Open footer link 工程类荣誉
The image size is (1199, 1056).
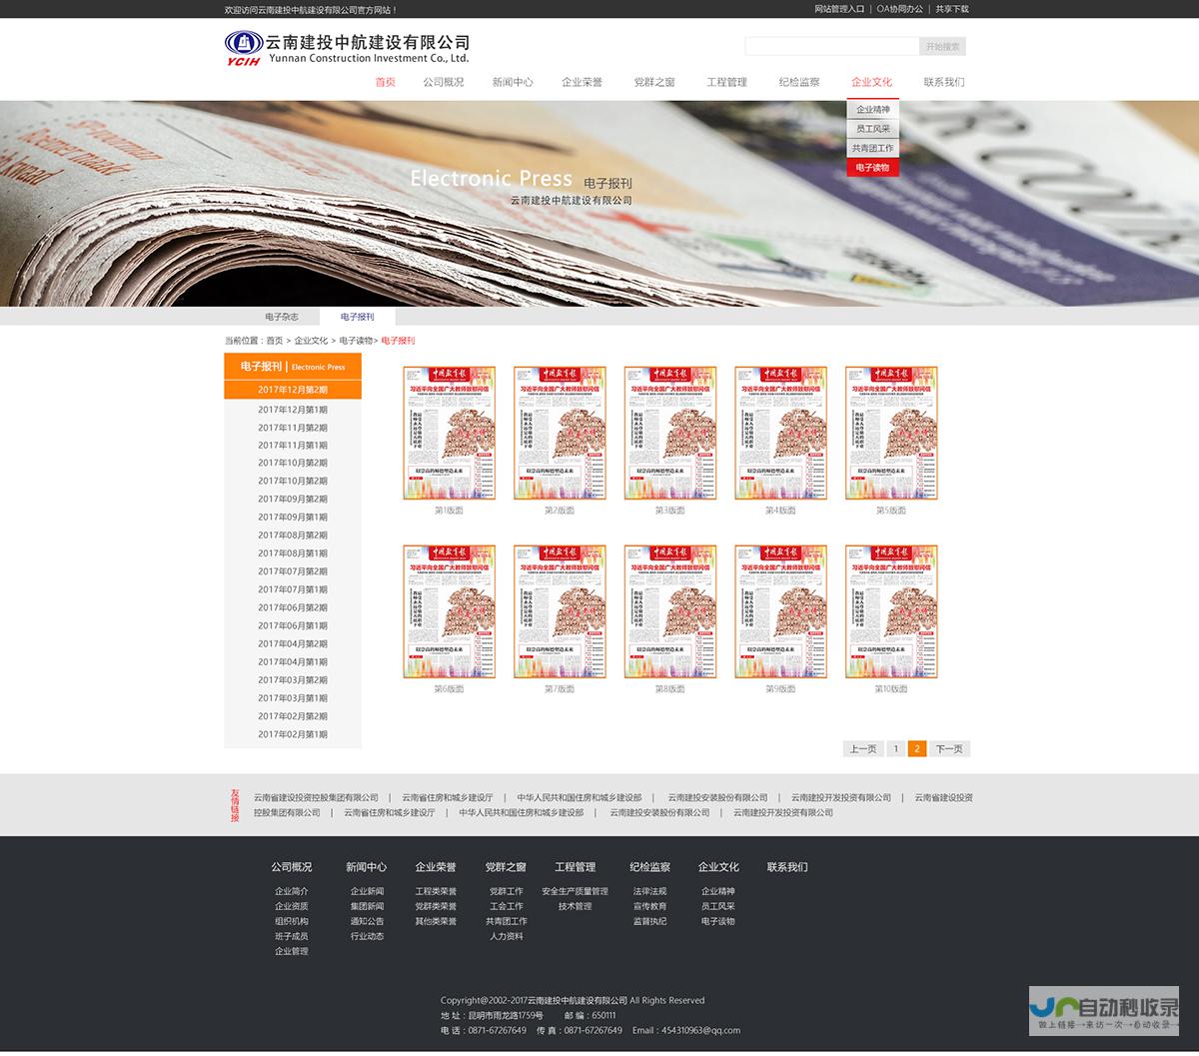coord(436,891)
